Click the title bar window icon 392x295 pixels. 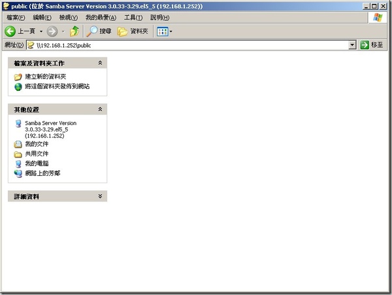tap(6, 6)
